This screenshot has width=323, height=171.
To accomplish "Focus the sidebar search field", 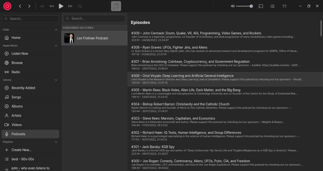I will (x=30, y=19).
